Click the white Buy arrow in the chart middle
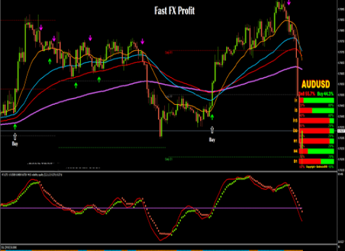The width and height of the screenshot is (345, 251). coord(212,130)
